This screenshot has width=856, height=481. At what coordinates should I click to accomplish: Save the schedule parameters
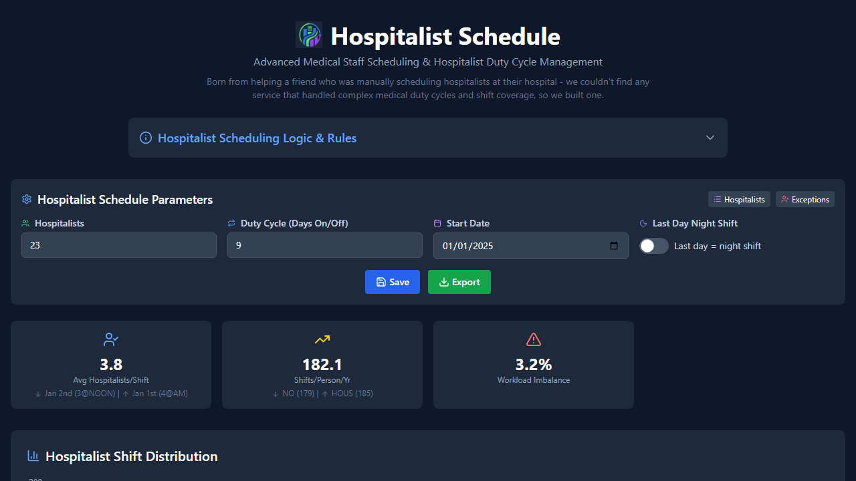pyautogui.click(x=393, y=282)
